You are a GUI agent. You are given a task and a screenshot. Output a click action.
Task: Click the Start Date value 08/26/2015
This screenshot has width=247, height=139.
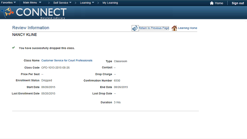click(x=48, y=87)
